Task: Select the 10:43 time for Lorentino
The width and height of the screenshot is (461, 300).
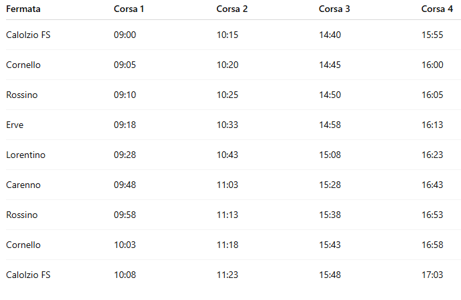Action: 227,155
